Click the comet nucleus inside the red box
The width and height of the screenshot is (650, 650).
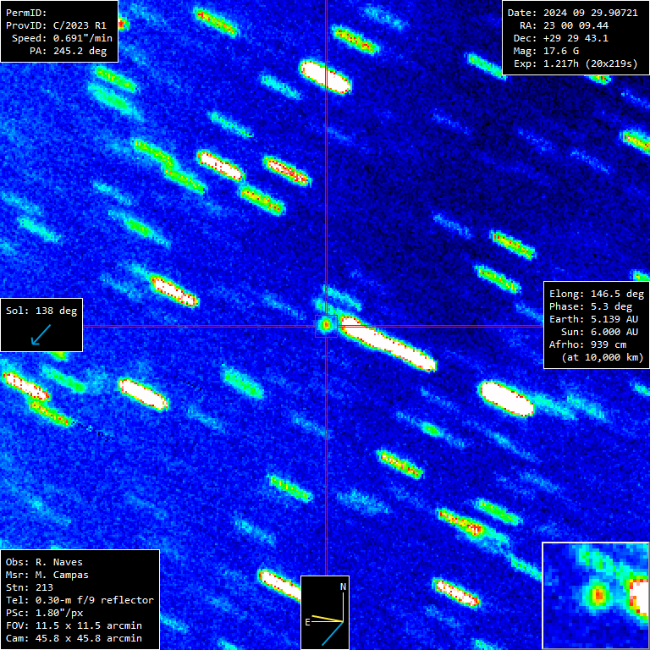pyautogui.click(x=326, y=326)
